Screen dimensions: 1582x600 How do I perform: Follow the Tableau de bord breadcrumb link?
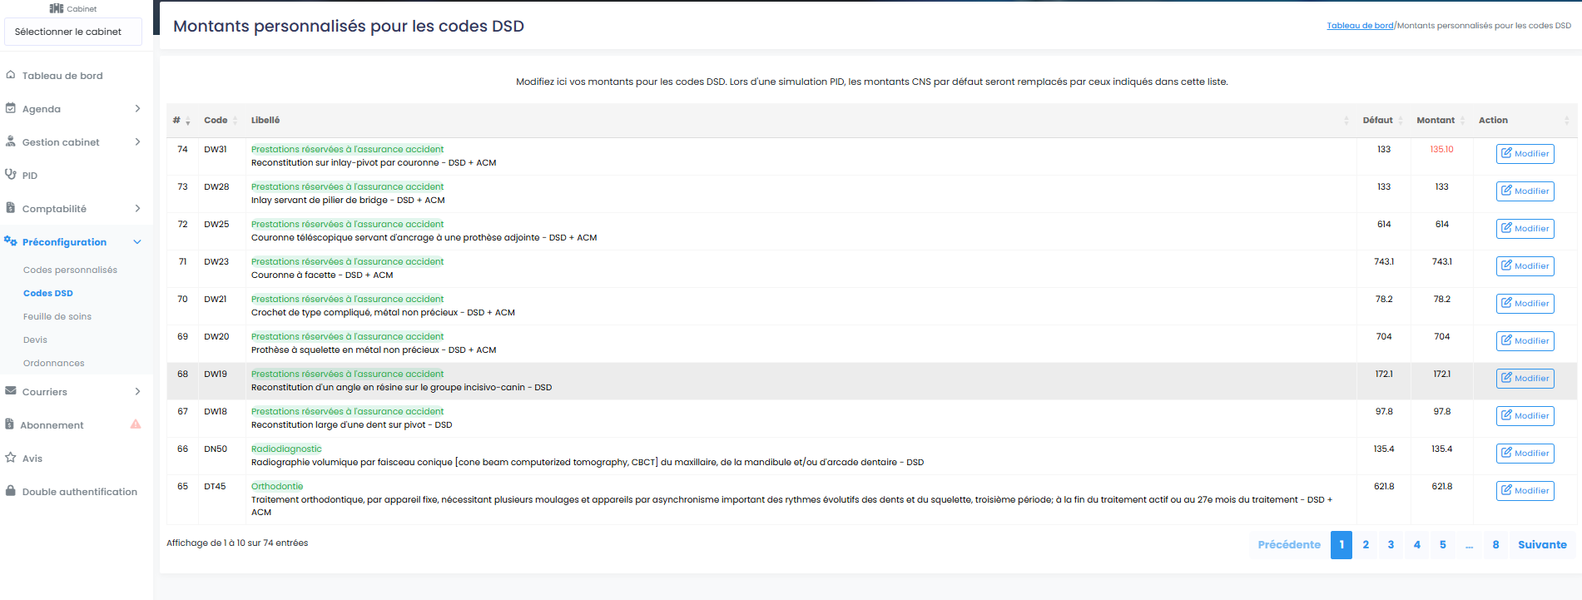click(x=1360, y=26)
